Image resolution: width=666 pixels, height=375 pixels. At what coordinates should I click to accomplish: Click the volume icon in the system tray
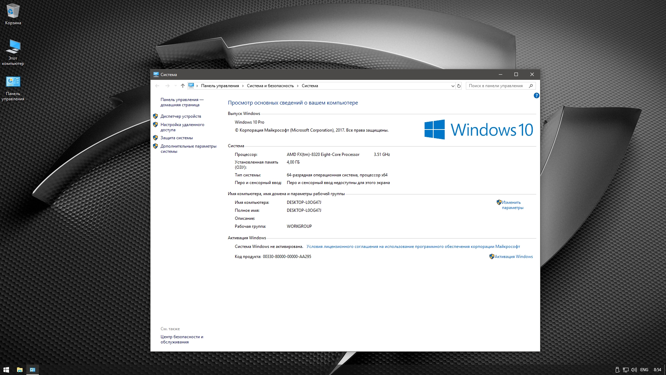(x=634, y=370)
